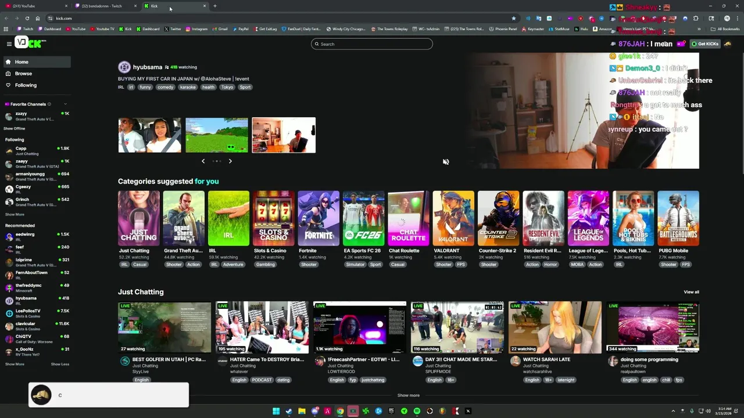The height and width of the screenshot is (418, 744).
Task: Reload the page in Chrome
Action: pyautogui.click(x=27, y=18)
